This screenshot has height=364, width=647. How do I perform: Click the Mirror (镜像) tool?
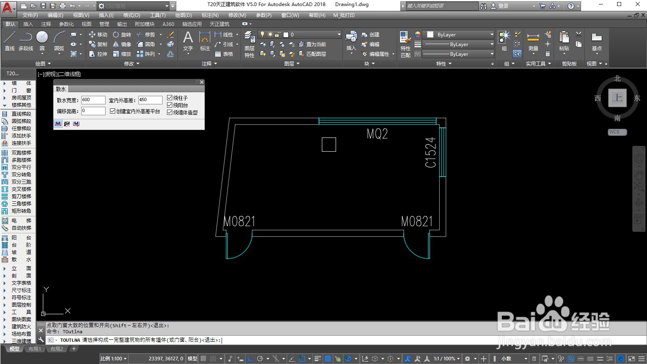tap(122, 44)
